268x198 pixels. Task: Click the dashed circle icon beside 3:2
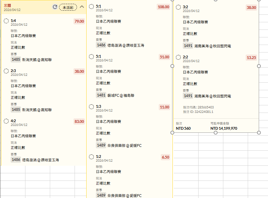pos(178,7)
